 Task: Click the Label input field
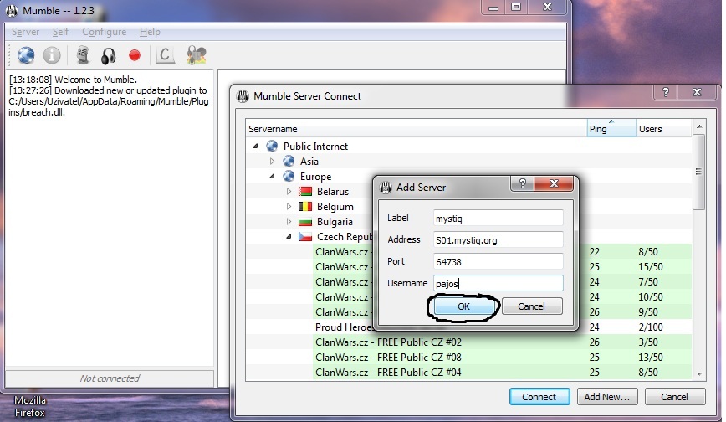pos(498,218)
